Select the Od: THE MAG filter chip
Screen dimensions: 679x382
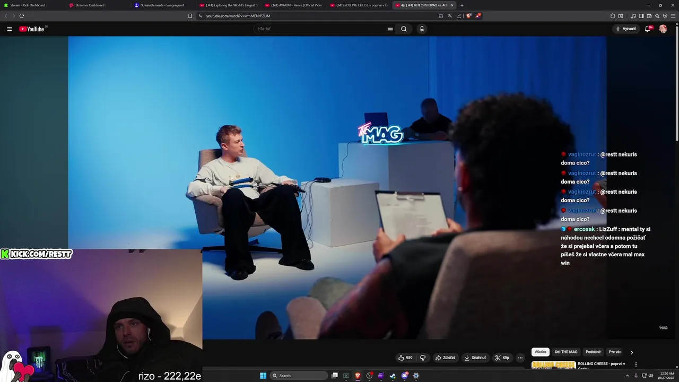(x=566, y=352)
